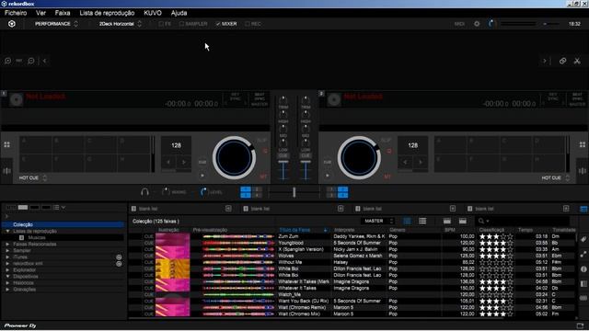Collapse Listas de reprodução tree node
Viewport: 589px width, 331px height.
[x=7, y=231]
